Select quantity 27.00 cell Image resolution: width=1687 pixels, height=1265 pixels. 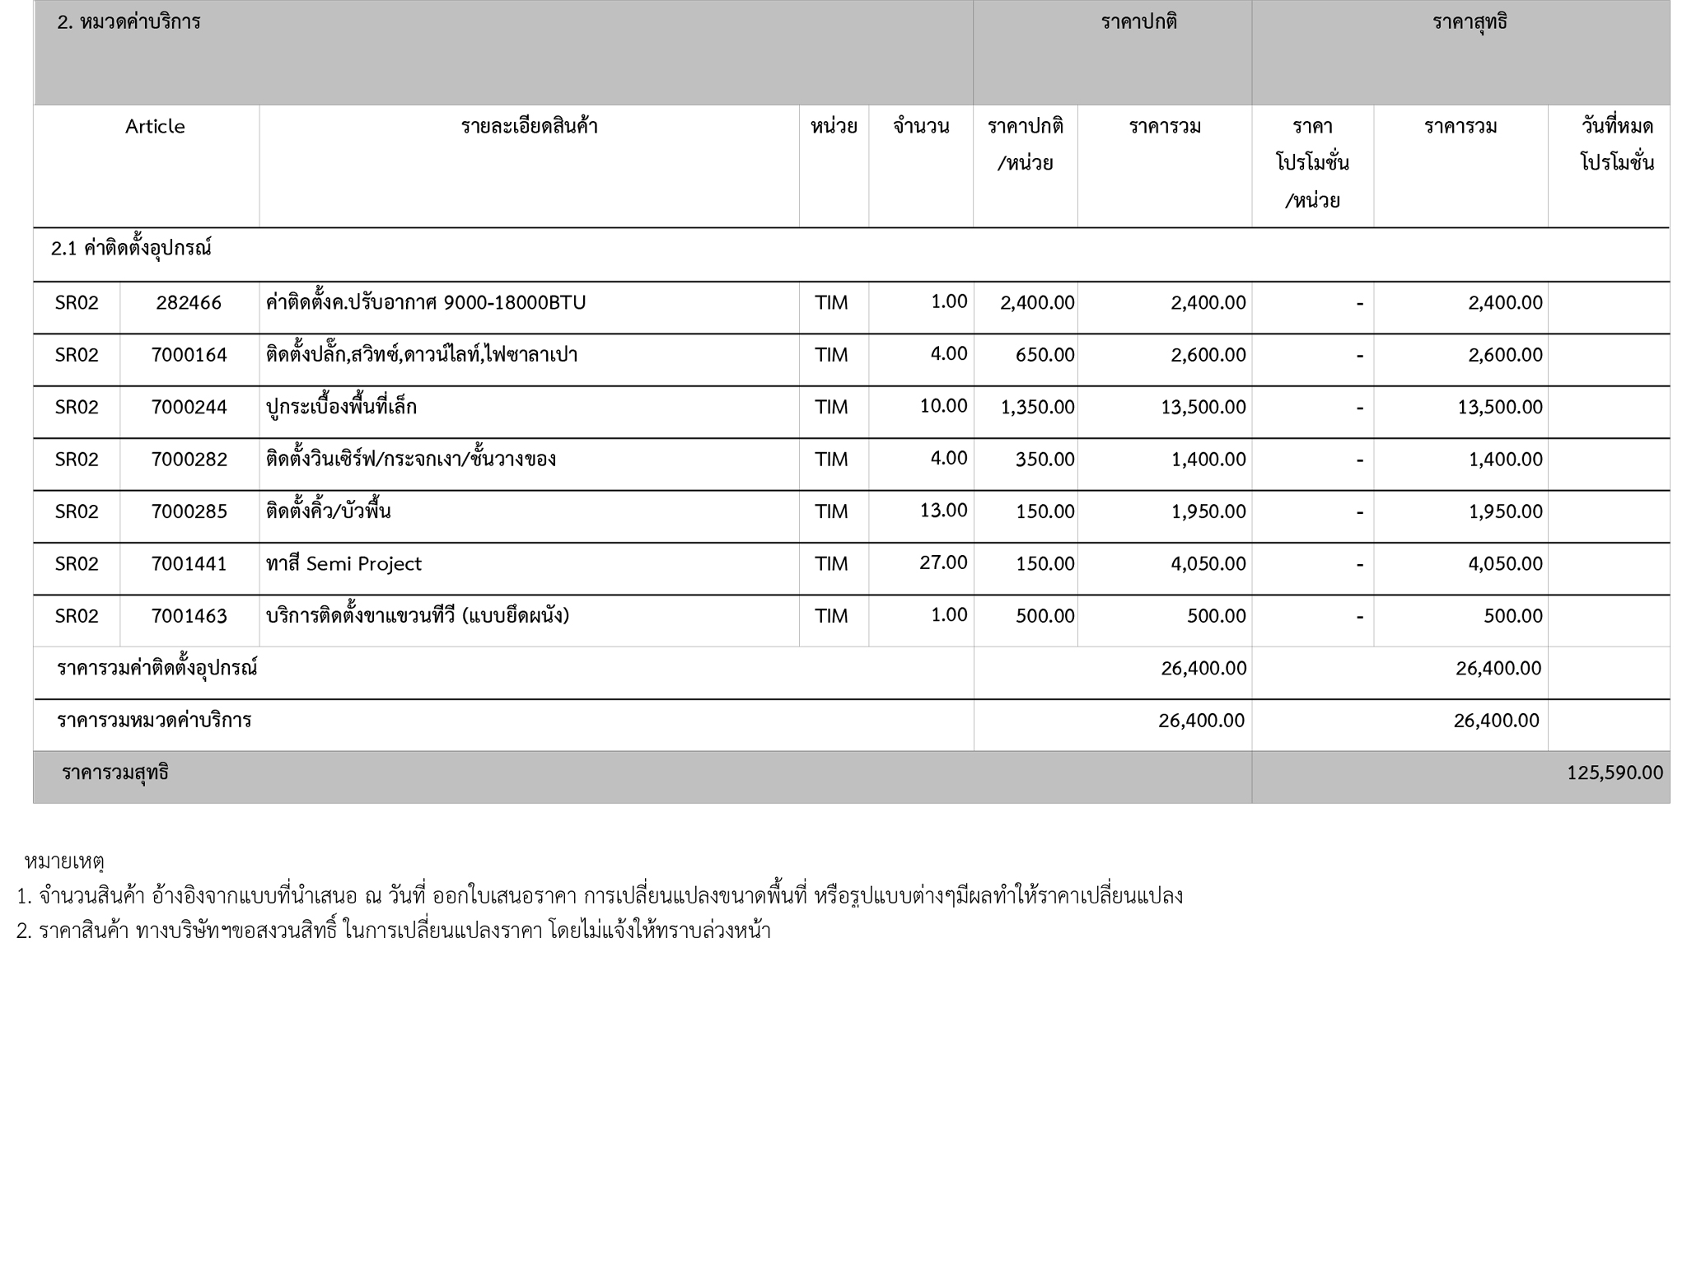pos(942,563)
